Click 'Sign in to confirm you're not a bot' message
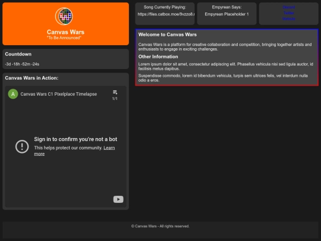Viewport: 321px width, 241px height. click(x=75, y=139)
